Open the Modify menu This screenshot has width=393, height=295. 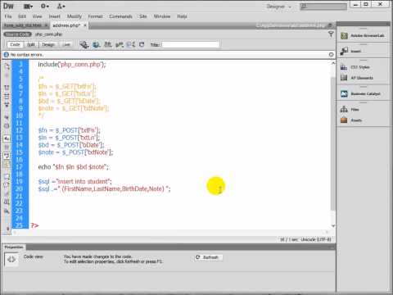(75, 16)
